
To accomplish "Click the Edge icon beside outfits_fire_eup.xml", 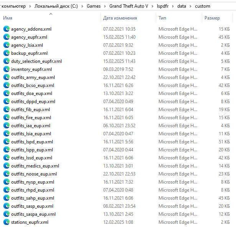I will point(7,118).
